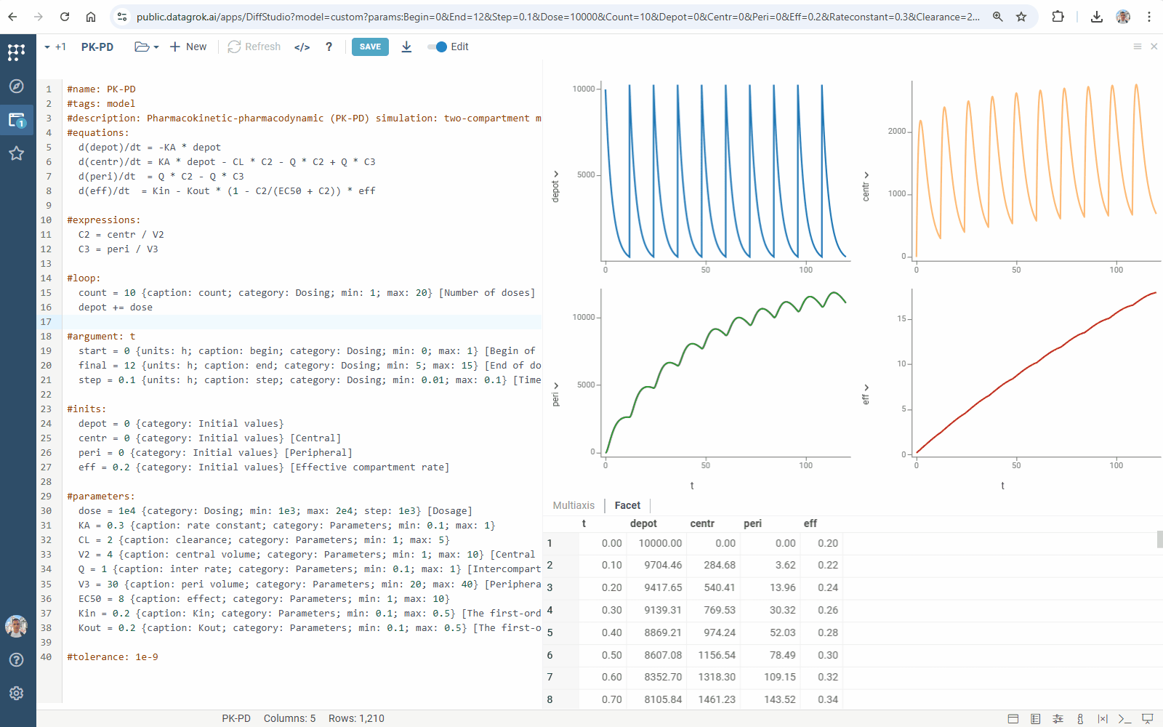This screenshot has width=1163, height=727.
Task: Download the model with download arrow icon
Action: tap(406, 47)
